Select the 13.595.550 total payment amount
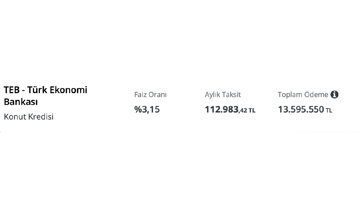This screenshot has width=360, height=202. tap(301, 109)
